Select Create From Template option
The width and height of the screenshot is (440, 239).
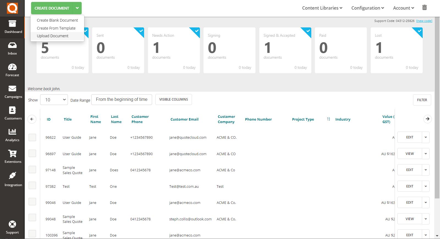pos(56,28)
